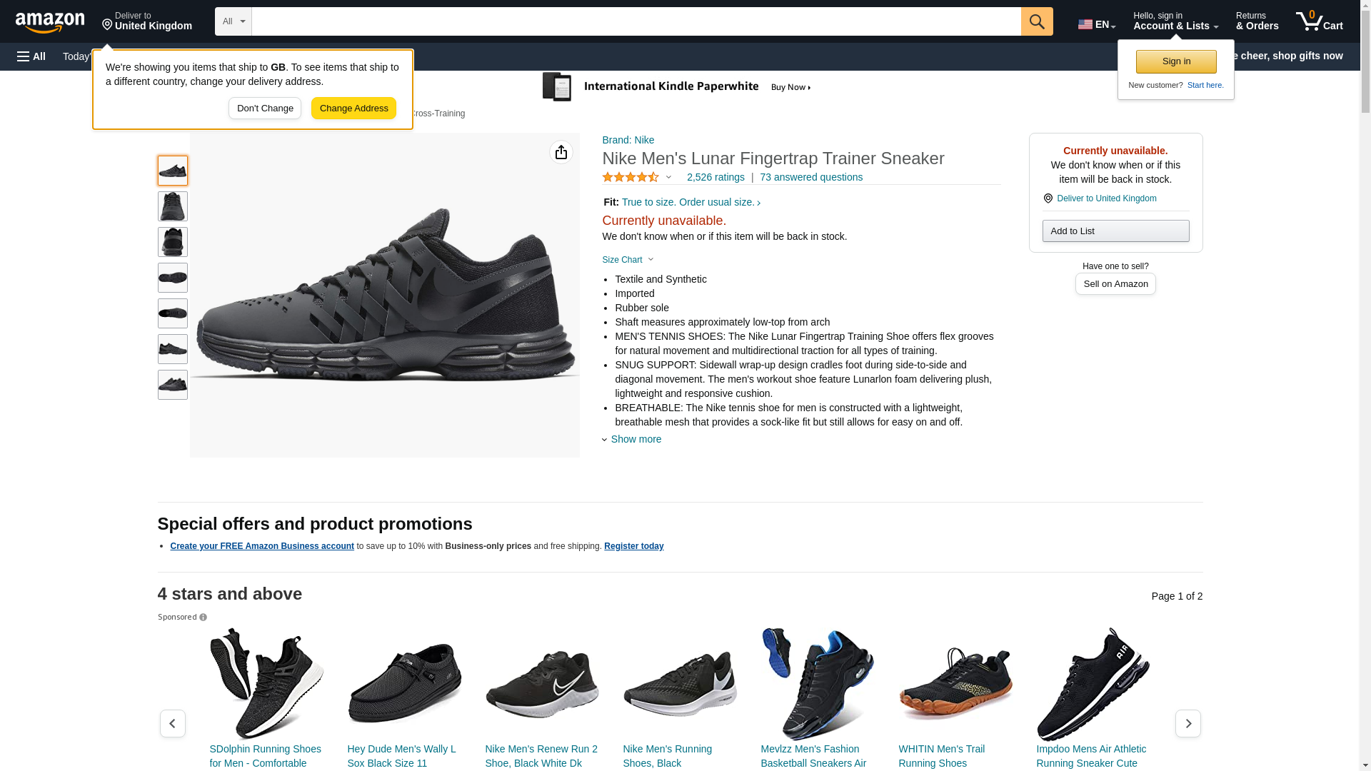Open the shopping cart icon
1371x771 pixels.
1319,21
